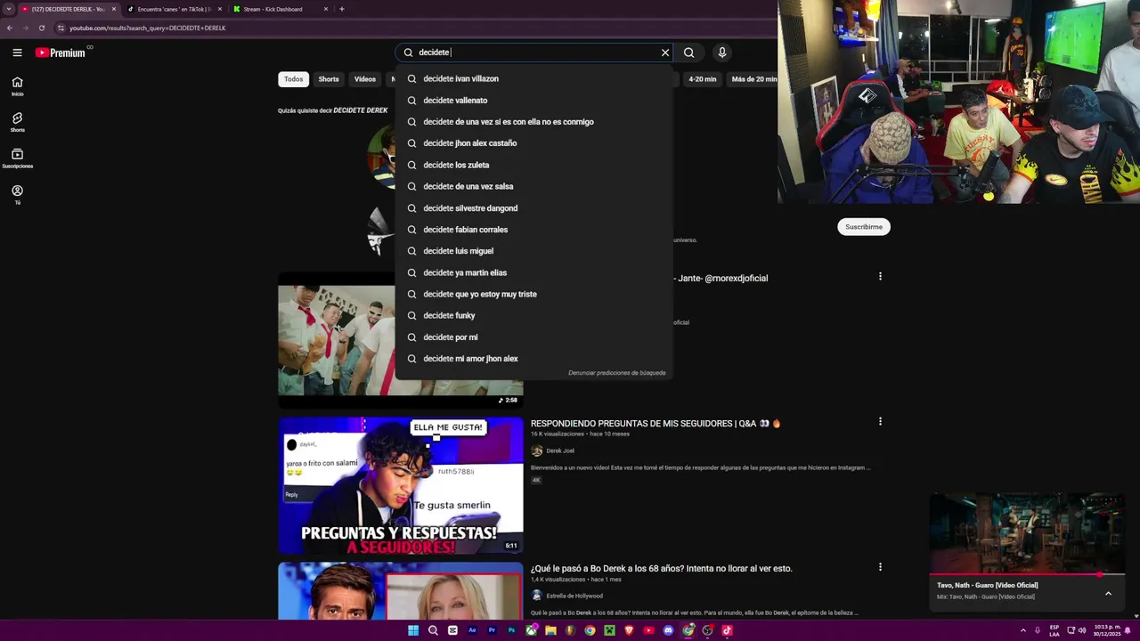Open options menu for RESPONDIENDO PREGUNTAS video
Screen dimensions: 1140x641
(880, 421)
